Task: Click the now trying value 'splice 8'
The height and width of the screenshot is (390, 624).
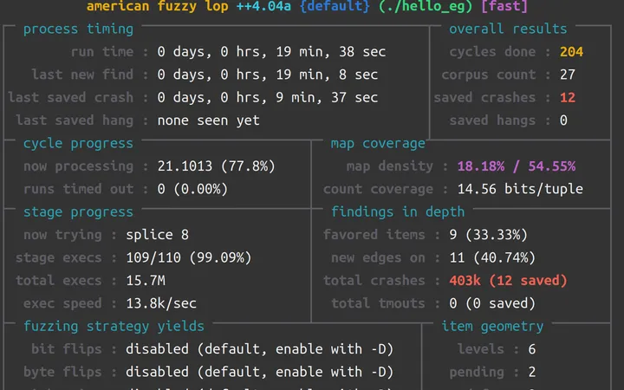Action: [157, 235]
